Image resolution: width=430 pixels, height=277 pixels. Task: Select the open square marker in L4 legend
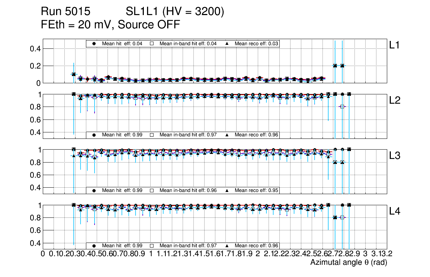152,246
